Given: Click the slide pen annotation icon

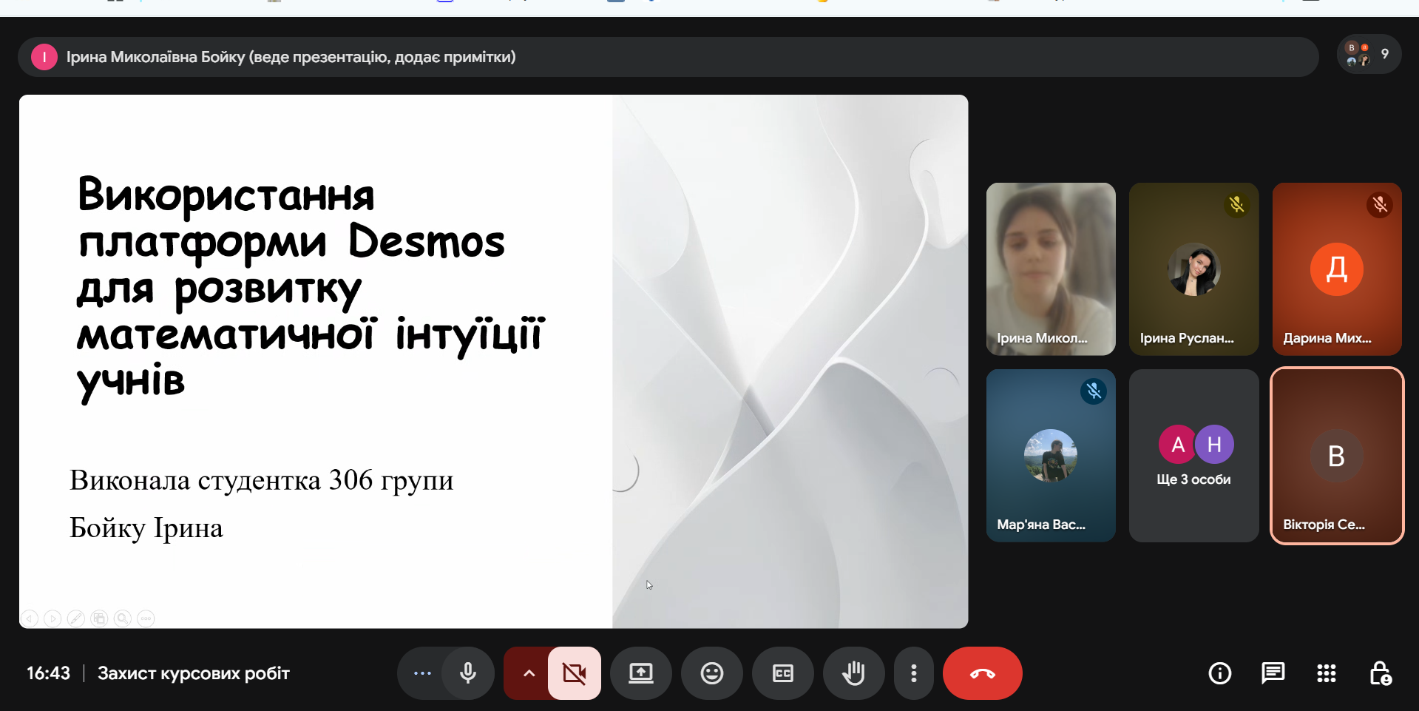Looking at the screenshot, I should [76, 619].
